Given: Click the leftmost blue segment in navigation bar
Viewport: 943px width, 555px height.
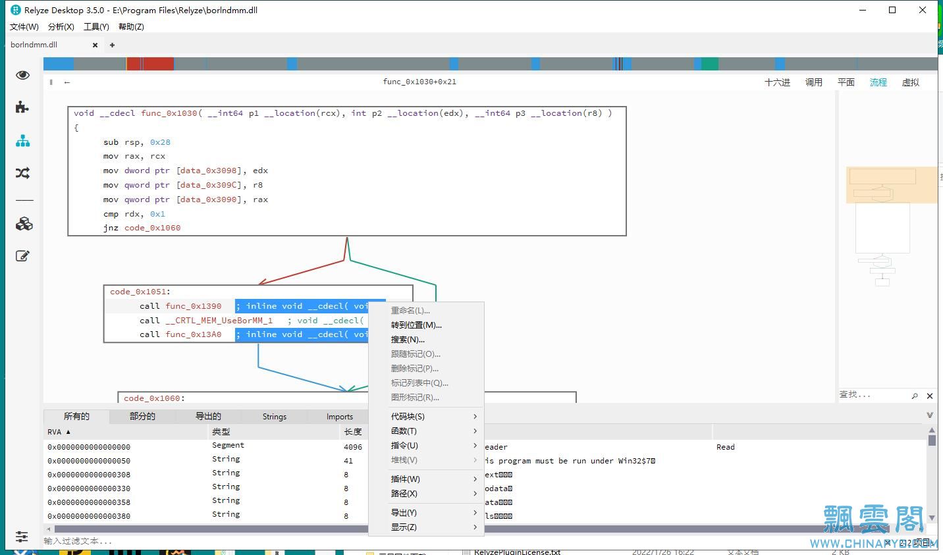Looking at the screenshot, I should tap(59, 64).
